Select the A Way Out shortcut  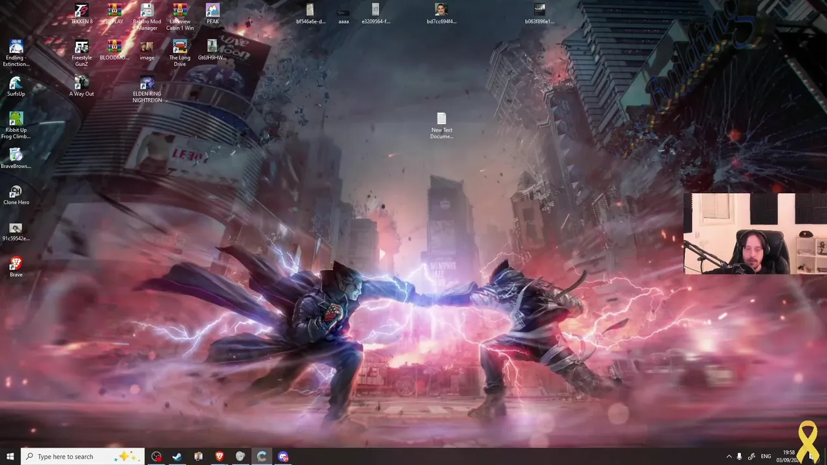pyautogui.click(x=81, y=87)
